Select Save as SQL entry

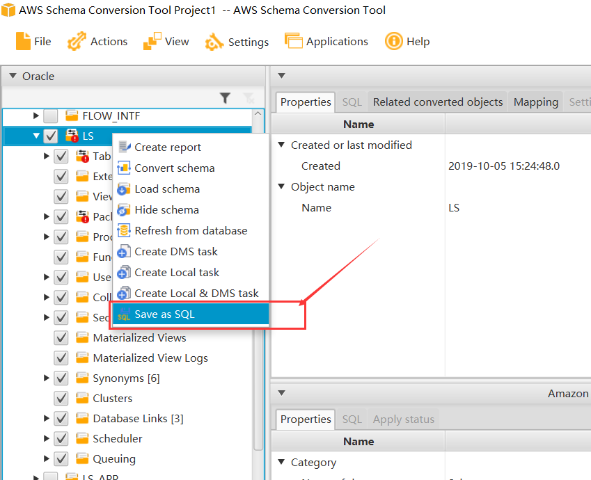tap(190, 314)
